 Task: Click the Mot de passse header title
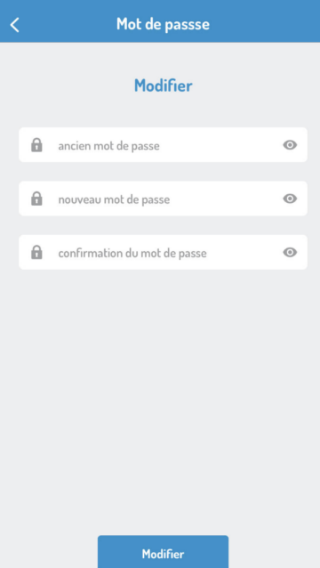[163, 24]
